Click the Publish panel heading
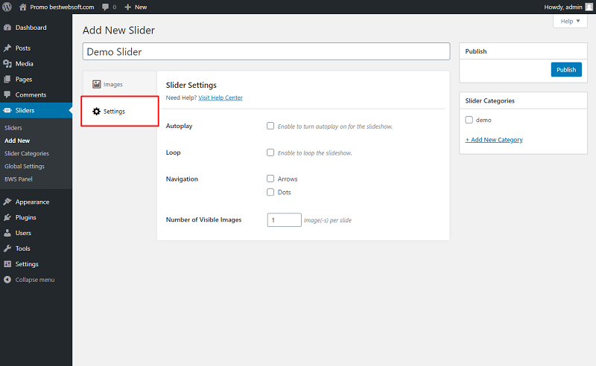This screenshot has width=596, height=366. point(476,51)
